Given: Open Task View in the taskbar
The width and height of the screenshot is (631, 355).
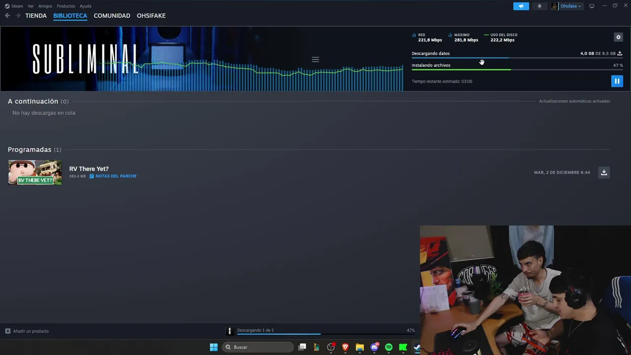Looking at the screenshot, I should pyautogui.click(x=302, y=347).
